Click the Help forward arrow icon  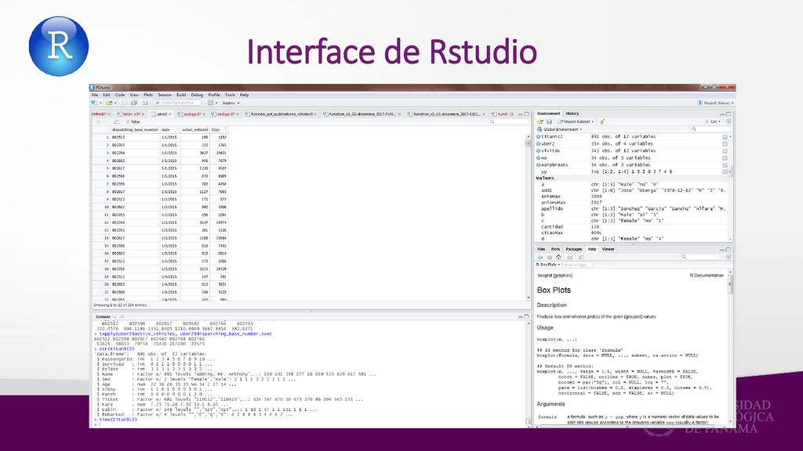click(x=549, y=257)
